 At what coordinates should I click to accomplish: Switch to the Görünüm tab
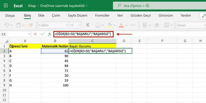click(x=166, y=15)
